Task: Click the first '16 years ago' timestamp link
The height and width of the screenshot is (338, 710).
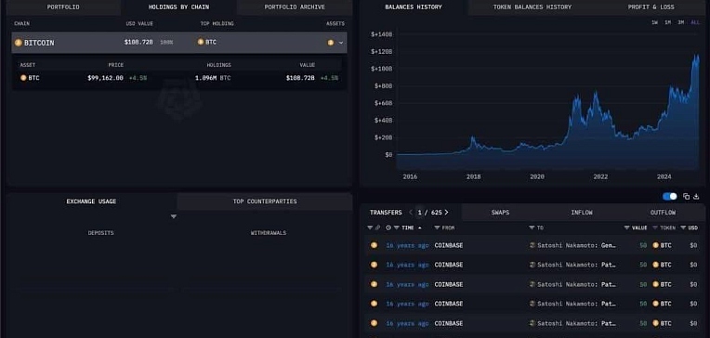Action: click(407, 245)
